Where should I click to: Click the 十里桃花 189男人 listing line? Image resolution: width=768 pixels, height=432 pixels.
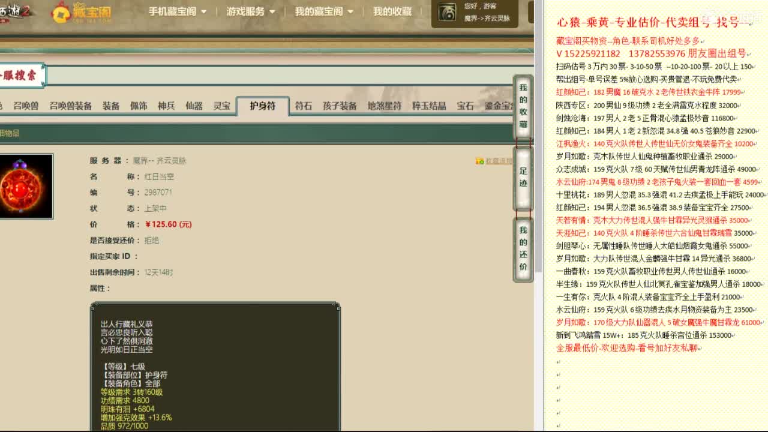[660, 195]
